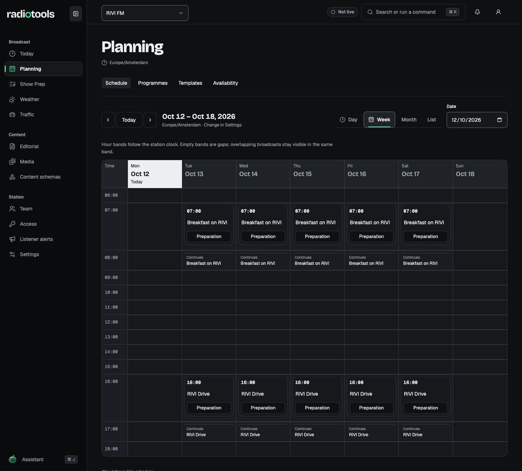
Task: Open Media under Content
Action: [x=43, y=162]
